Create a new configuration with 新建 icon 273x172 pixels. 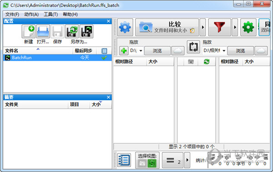[29, 31]
